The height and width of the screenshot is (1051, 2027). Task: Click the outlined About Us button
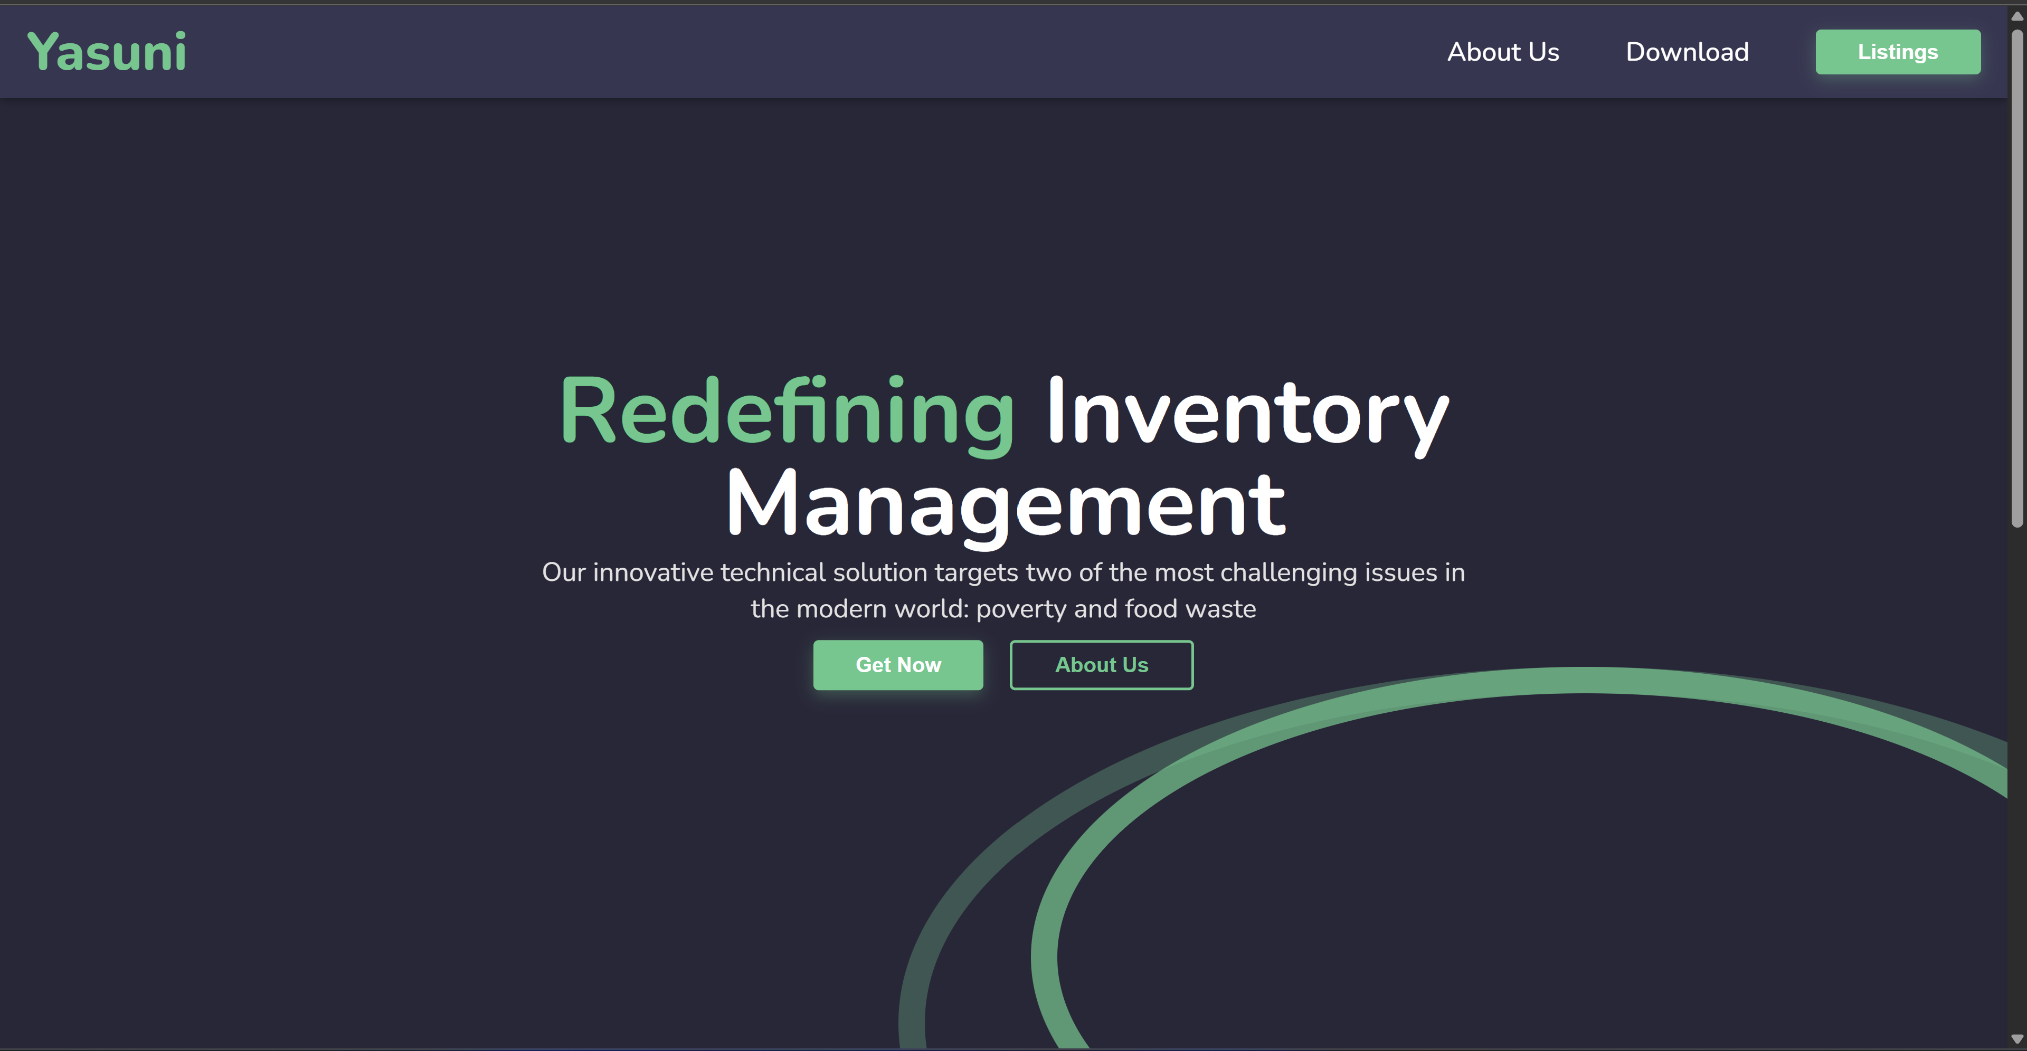[1101, 665]
